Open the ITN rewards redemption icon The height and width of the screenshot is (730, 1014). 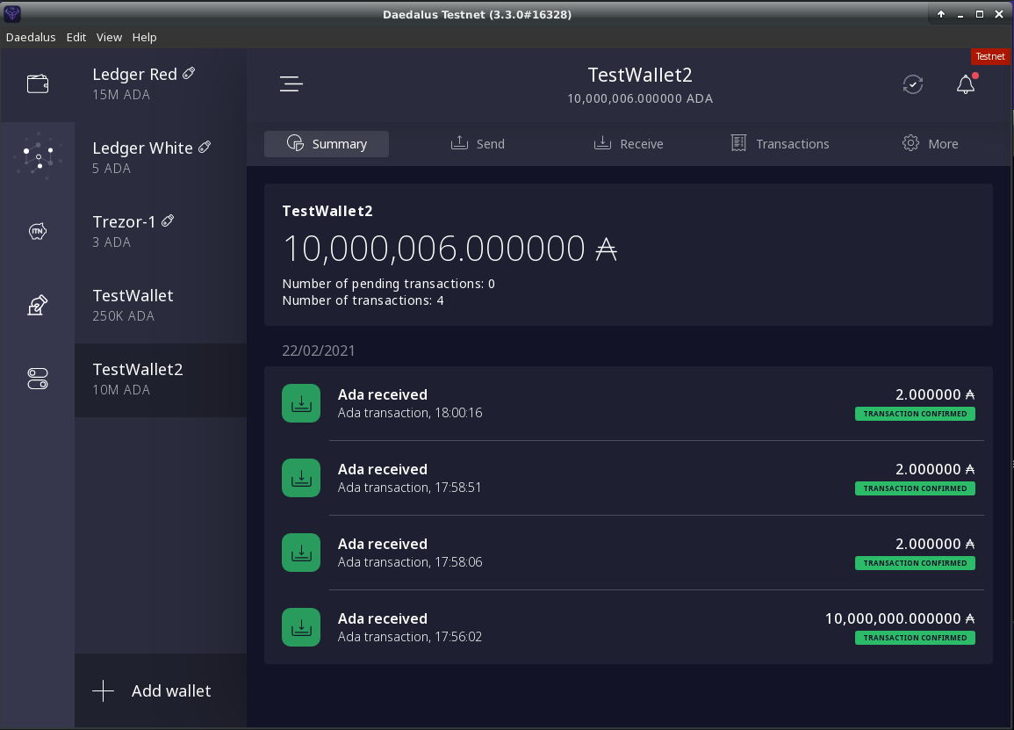tap(38, 231)
